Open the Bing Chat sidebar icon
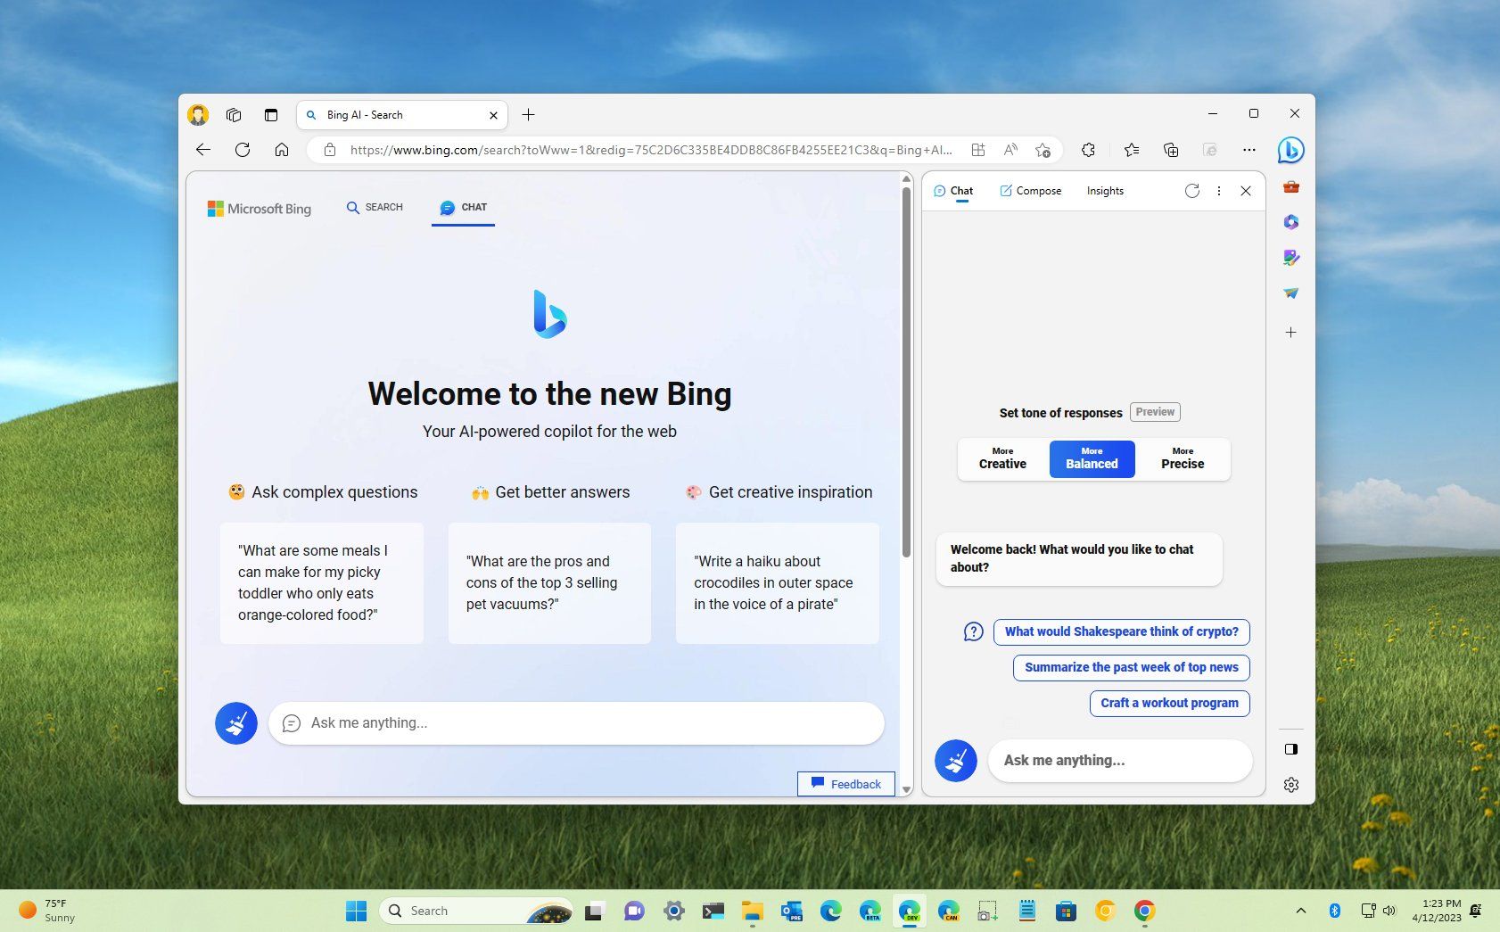This screenshot has width=1500, height=932. 1290,150
